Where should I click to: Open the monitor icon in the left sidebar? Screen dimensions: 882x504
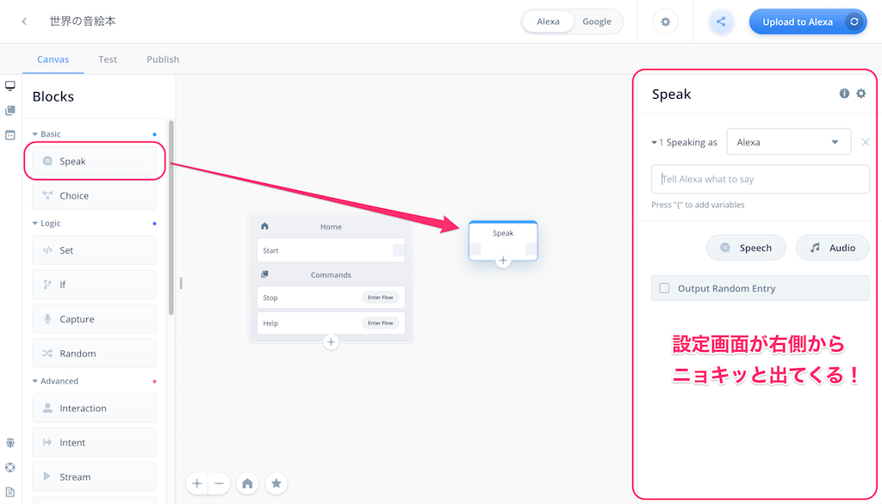[10, 86]
